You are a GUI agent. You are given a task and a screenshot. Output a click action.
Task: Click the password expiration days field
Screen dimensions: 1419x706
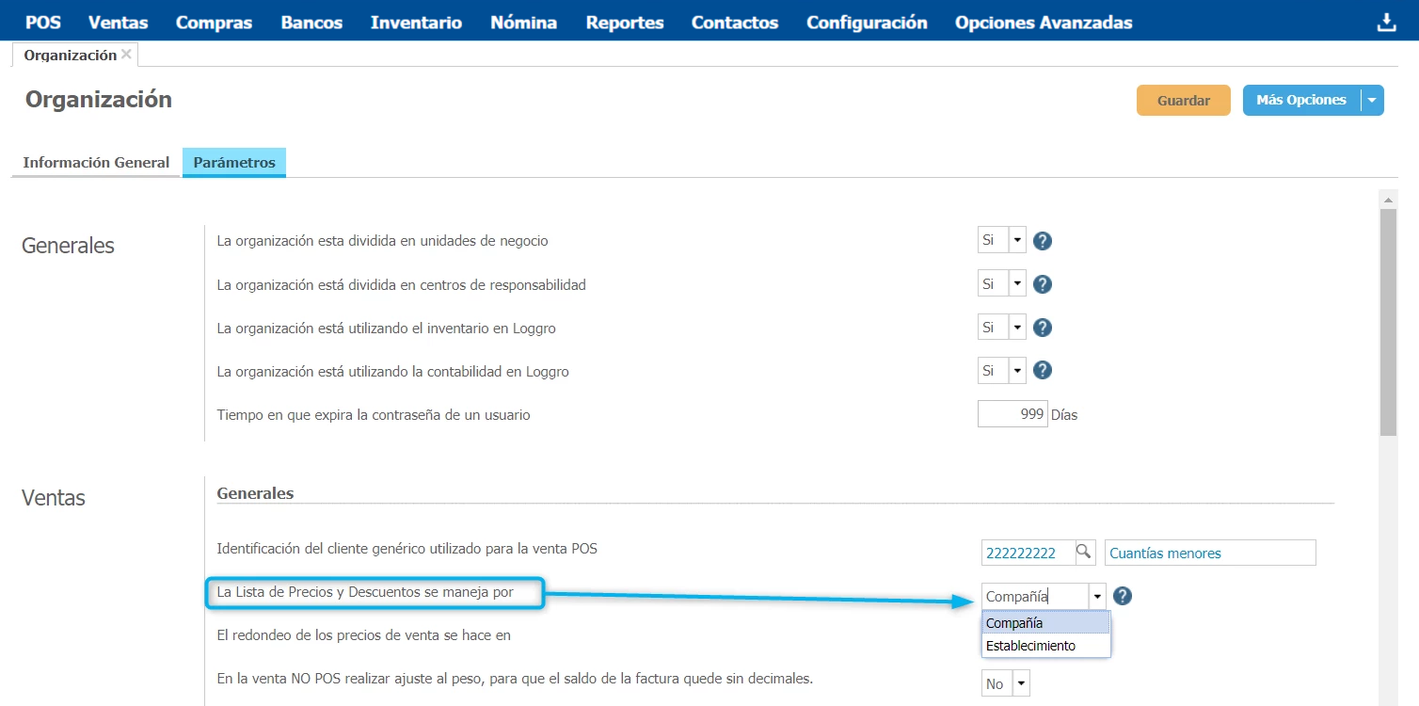click(x=1012, y=414)
